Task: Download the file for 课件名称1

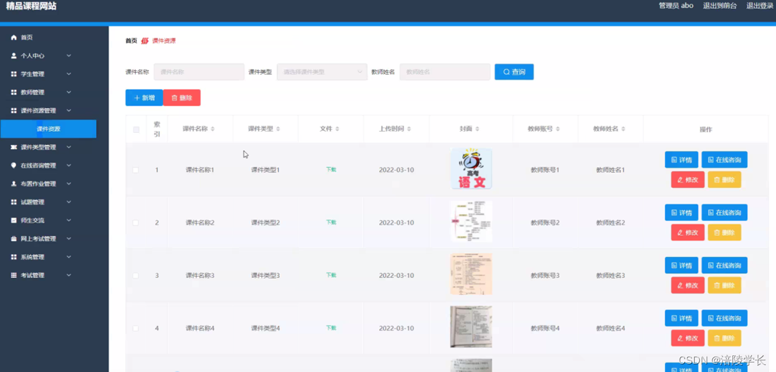Action: 331,169
